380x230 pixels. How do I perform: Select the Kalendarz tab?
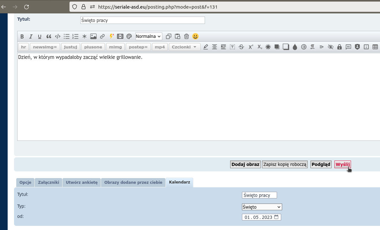point(179,182)
